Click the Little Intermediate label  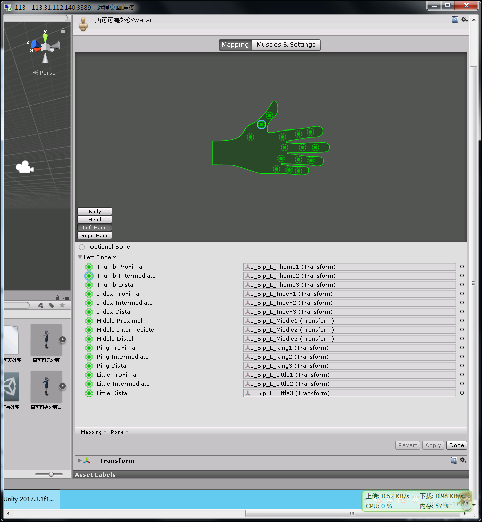pyautogui.click(x=123, y=384)
